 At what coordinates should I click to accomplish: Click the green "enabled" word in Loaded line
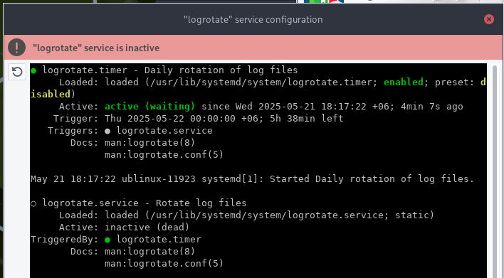pos(404,82)
